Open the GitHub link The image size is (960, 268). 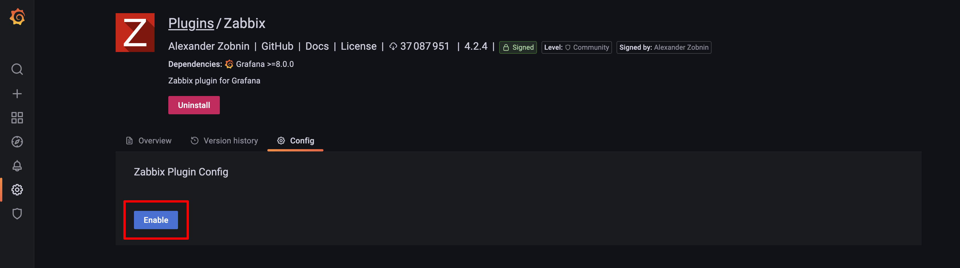[x=277, y=46]
